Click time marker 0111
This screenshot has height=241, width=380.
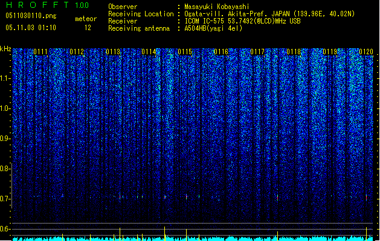coord(40,52)
